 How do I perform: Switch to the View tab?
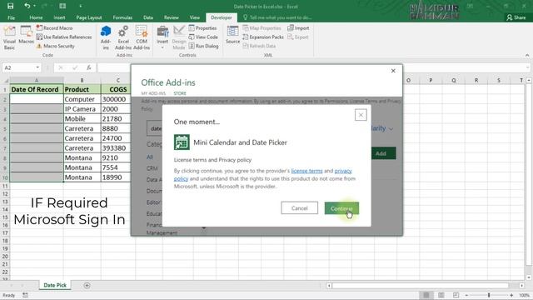[194, 17]
